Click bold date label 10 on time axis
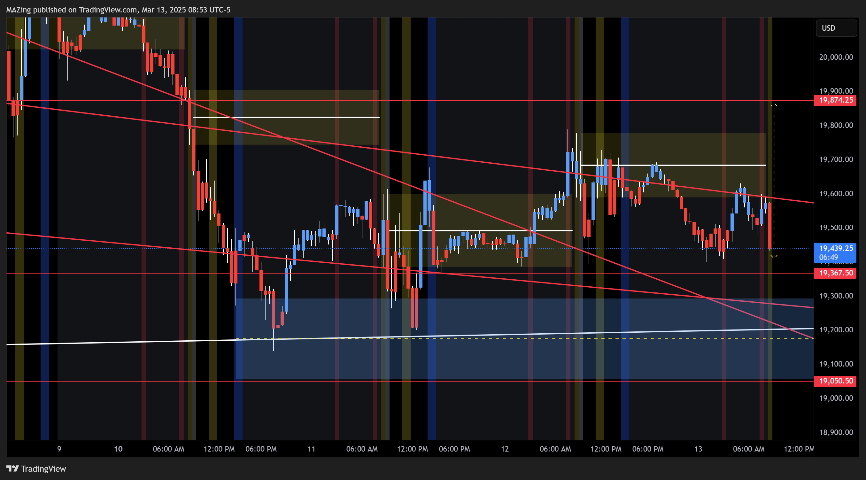866x480 pixels. (118, 449)
